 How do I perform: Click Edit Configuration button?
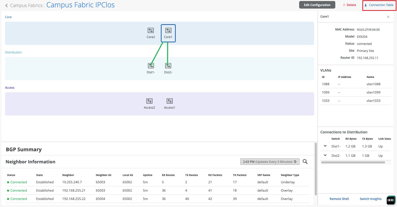[317, 5]
